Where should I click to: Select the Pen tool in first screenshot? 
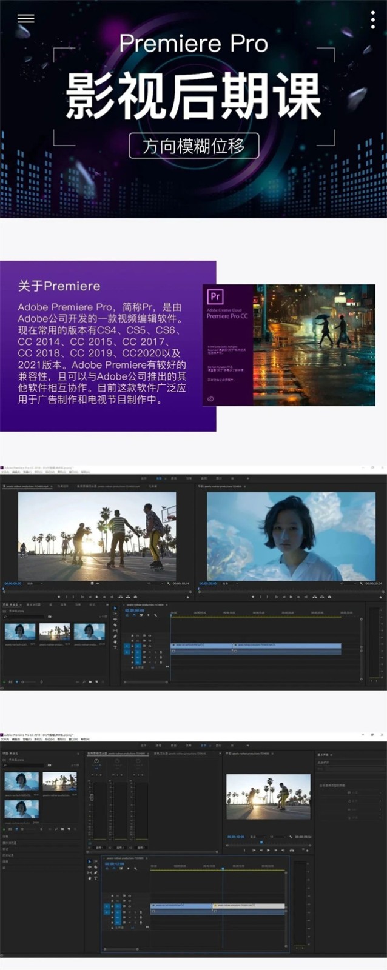[x=115, y=636]
